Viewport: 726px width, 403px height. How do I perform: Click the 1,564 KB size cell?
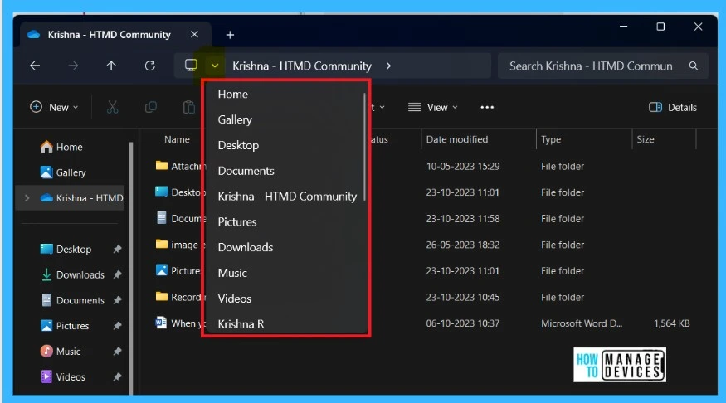(671, 323)
